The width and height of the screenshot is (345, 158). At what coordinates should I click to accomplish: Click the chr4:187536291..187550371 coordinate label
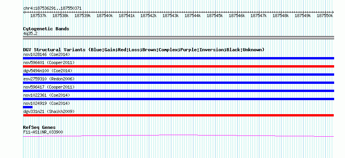click(x=52, y=8)
